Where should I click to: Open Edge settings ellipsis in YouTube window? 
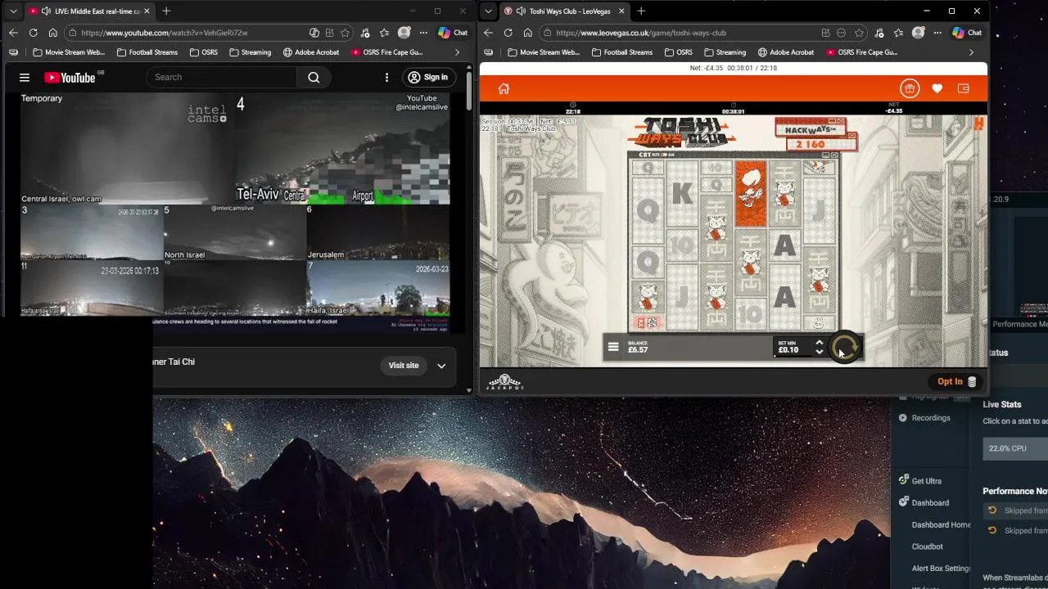(x=423, y=33)
